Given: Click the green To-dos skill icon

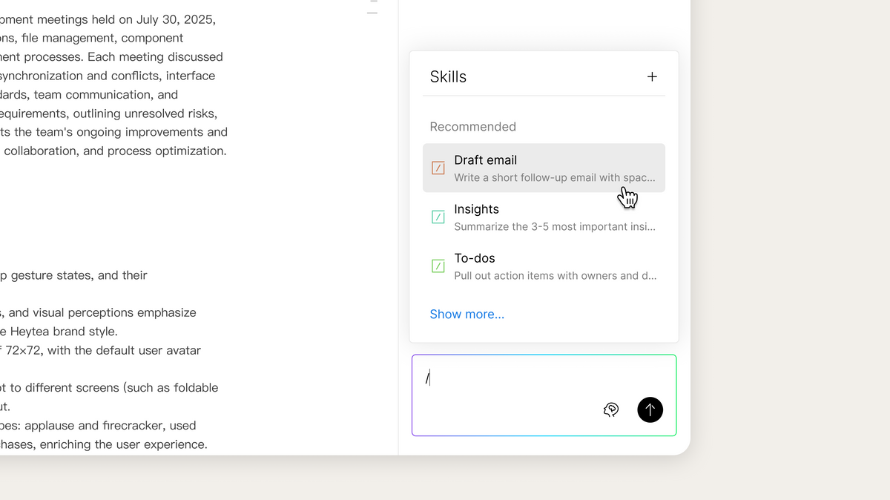Looking at the screenshot, I should click(438, 266).
